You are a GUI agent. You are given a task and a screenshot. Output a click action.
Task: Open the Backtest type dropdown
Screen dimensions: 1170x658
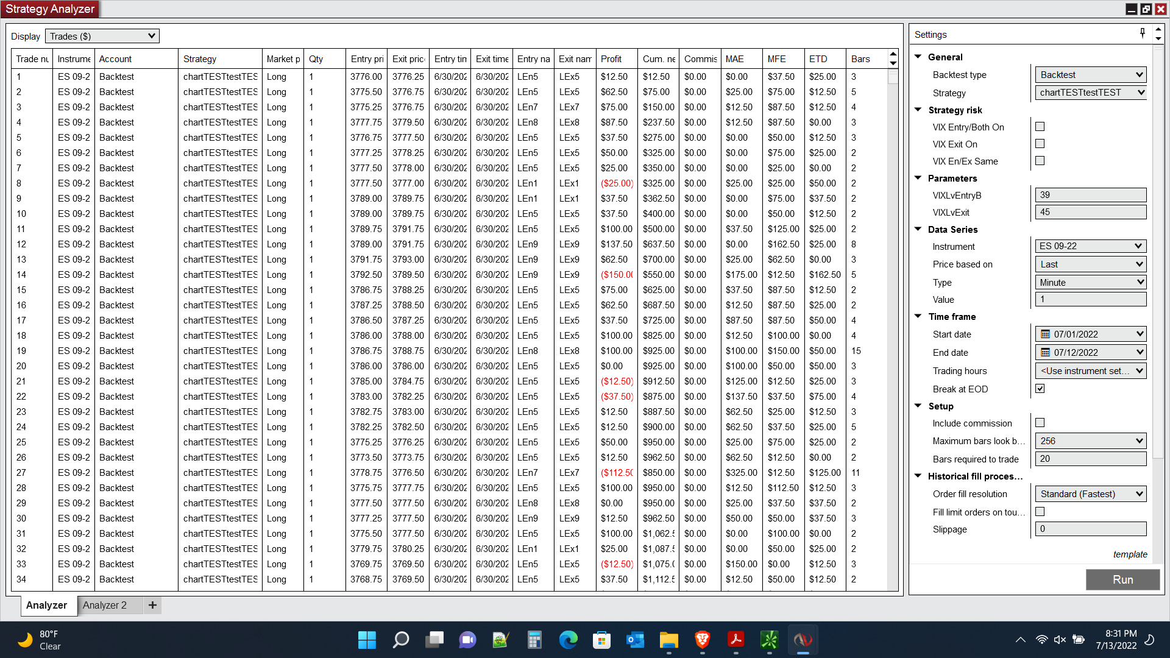(1090, 75)
